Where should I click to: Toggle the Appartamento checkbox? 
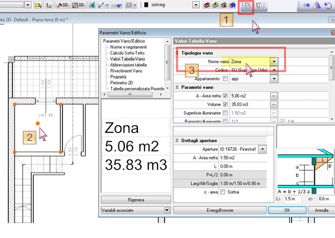click(x=225, y=79)
